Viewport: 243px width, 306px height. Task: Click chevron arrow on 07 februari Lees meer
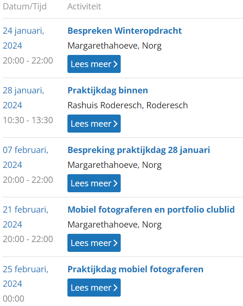coord(116,183)
